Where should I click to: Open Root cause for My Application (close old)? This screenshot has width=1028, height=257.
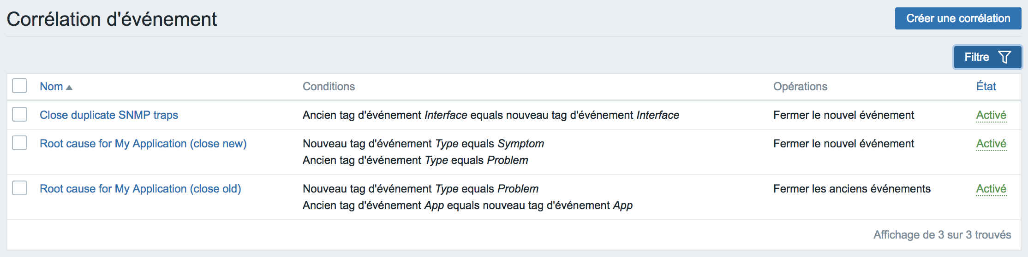point(140,189)
